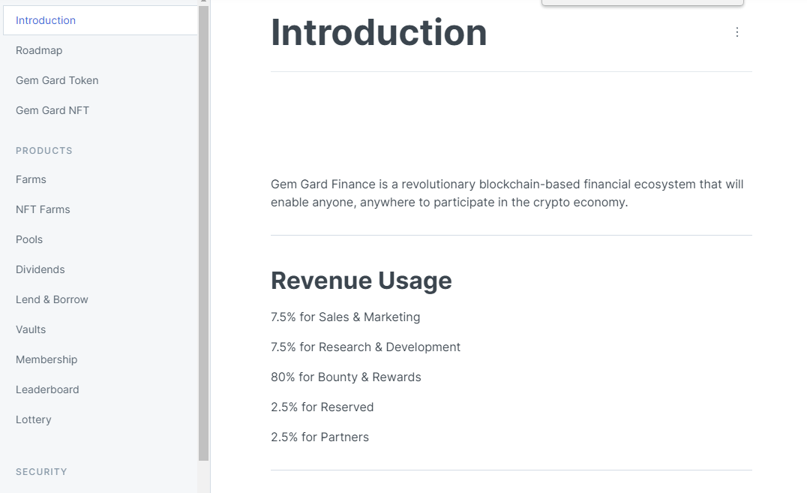Open the NFT Farms page
This screenshot has height=493, width=807.
pyautogui.click(x=43, y=209)
